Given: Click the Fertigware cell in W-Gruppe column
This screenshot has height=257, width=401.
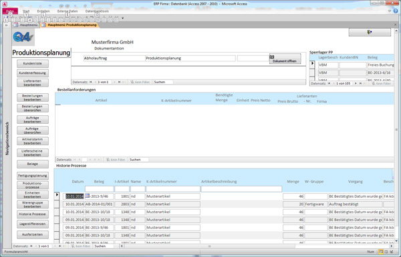Looking at the screenshot, I should tap(316, 204).
